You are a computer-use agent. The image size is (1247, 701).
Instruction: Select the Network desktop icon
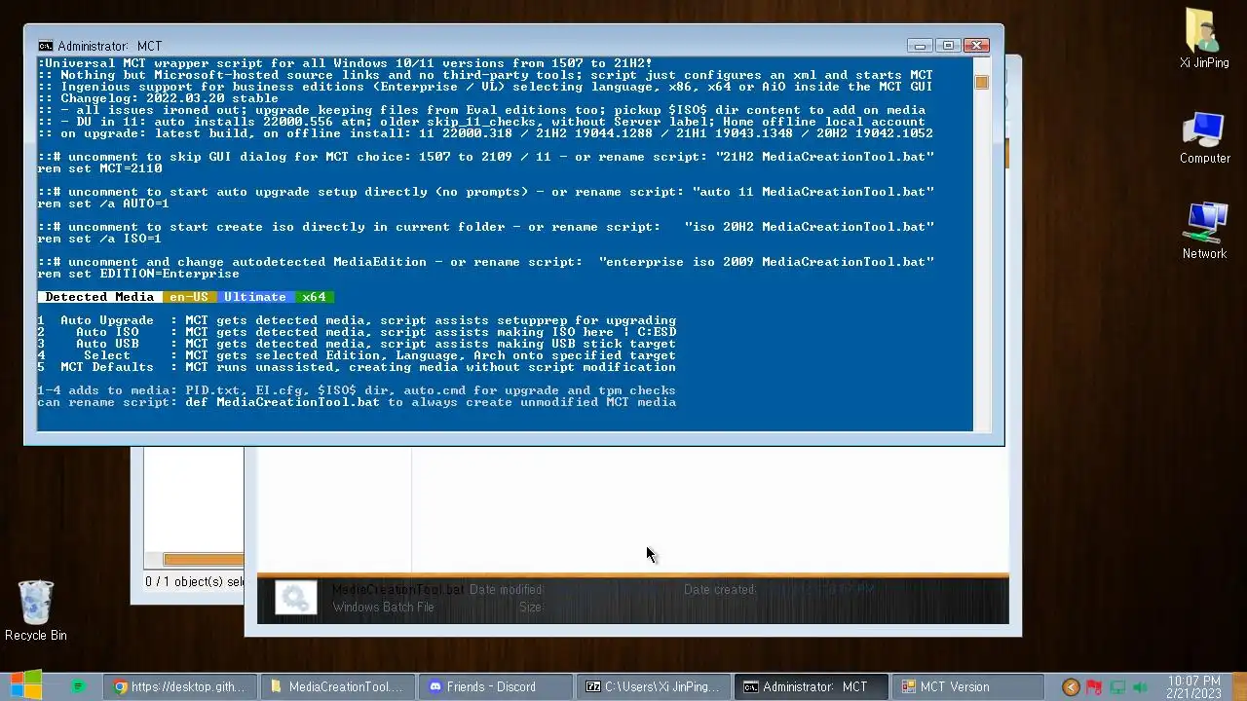pyautogui.click(x=1204, y=232)
